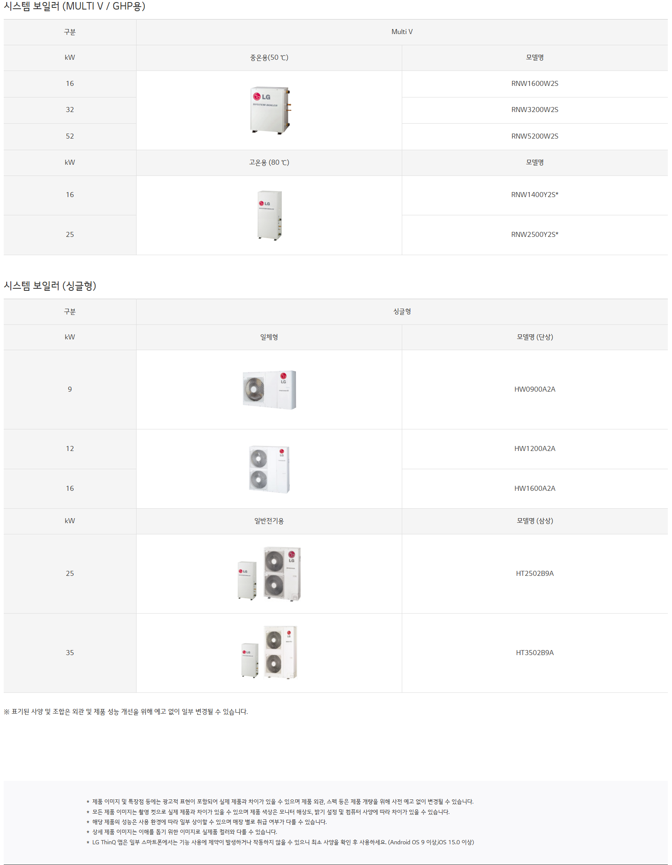The width and height of the screenshot is (672, 865).
Task: Click the 25kW HT2502B9A product image
Action: tap(269, 574)
